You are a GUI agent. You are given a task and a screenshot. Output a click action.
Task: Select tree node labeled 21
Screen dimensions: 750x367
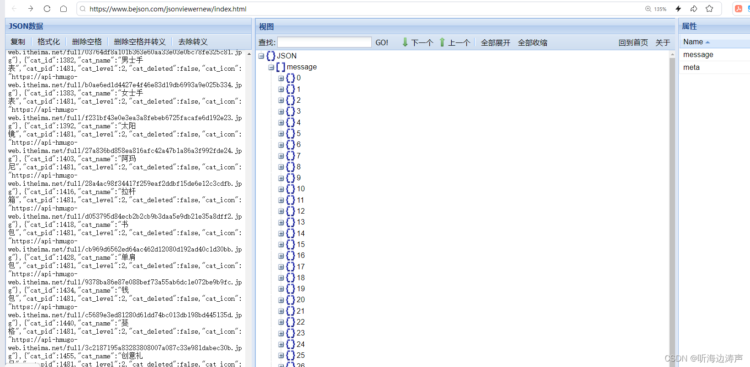tap(301, 311)
